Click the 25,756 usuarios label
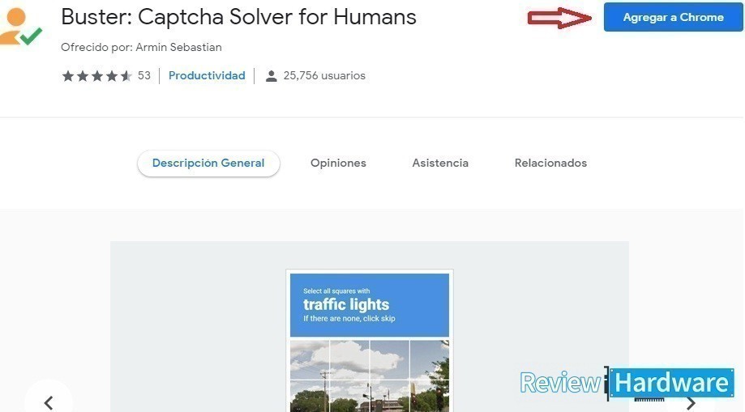Screen dimensions: 745x412 tap(324, 76)
